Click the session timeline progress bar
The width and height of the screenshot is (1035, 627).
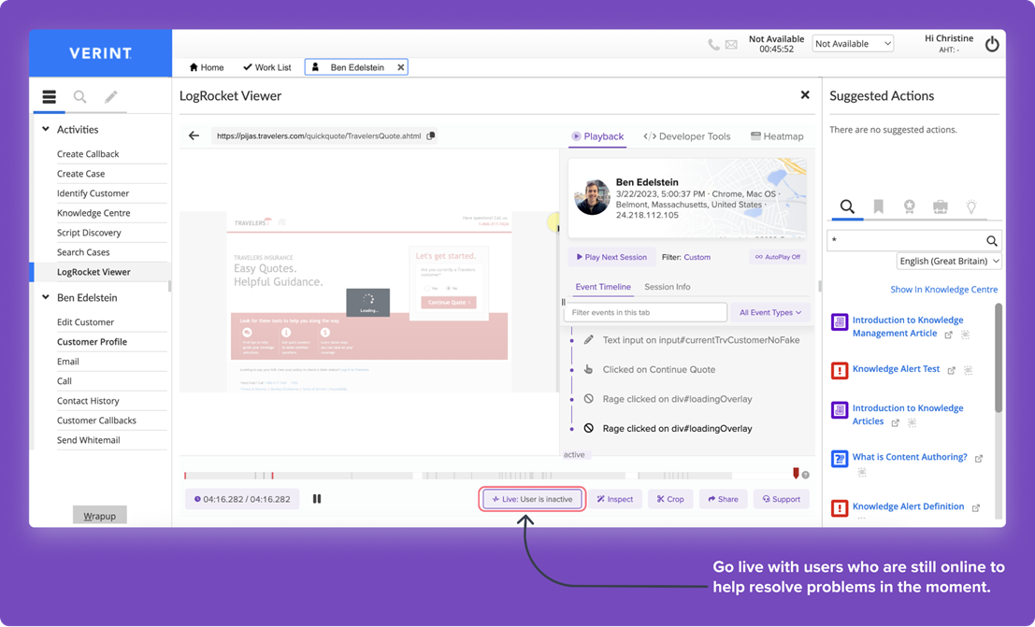(490, 476)
